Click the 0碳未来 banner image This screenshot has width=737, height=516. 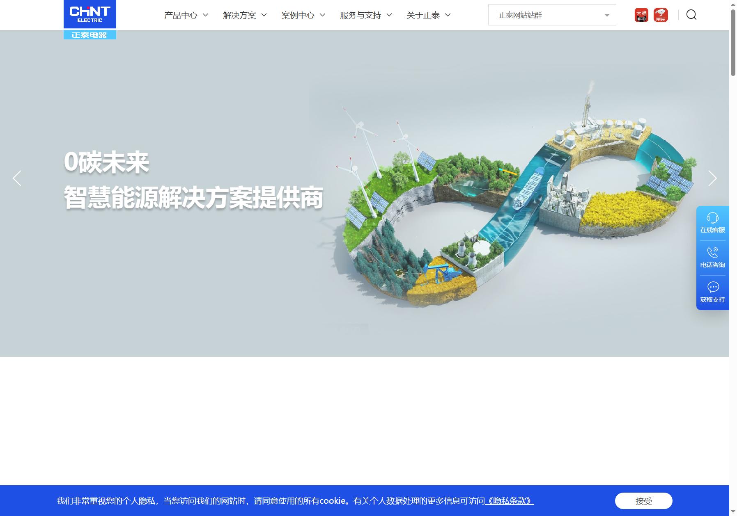pos(364,193)
